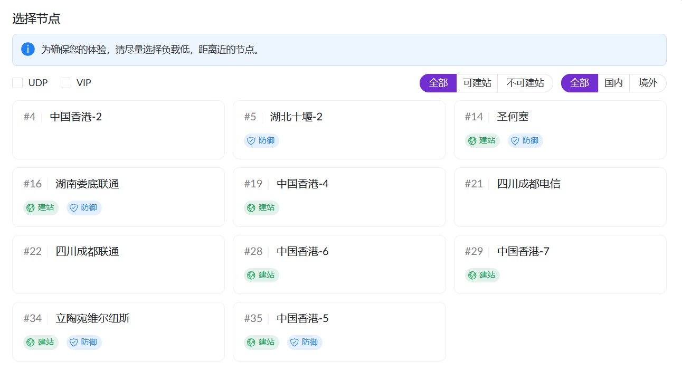
Task: Enable the UDP checkbox filter
Action: 17,83
